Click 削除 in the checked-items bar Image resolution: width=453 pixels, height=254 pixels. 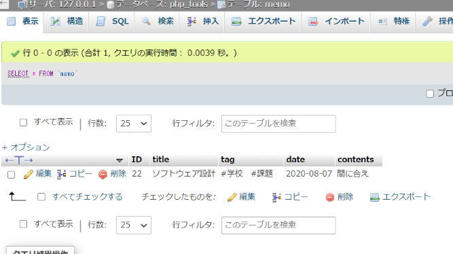(345, 197)
